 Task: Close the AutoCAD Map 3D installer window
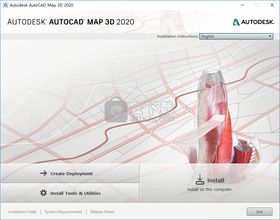(x=272, y=5)
